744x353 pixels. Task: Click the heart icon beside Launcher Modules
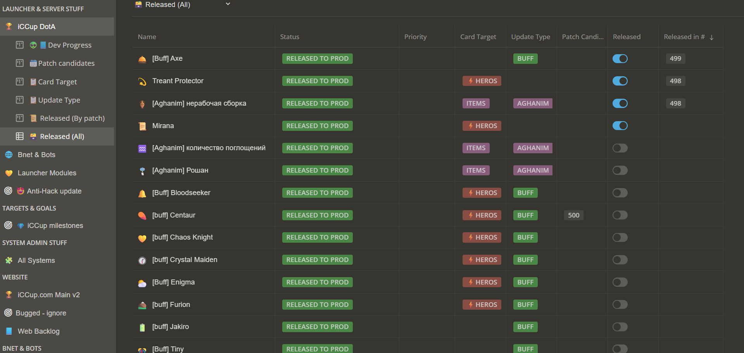(9, 173)
